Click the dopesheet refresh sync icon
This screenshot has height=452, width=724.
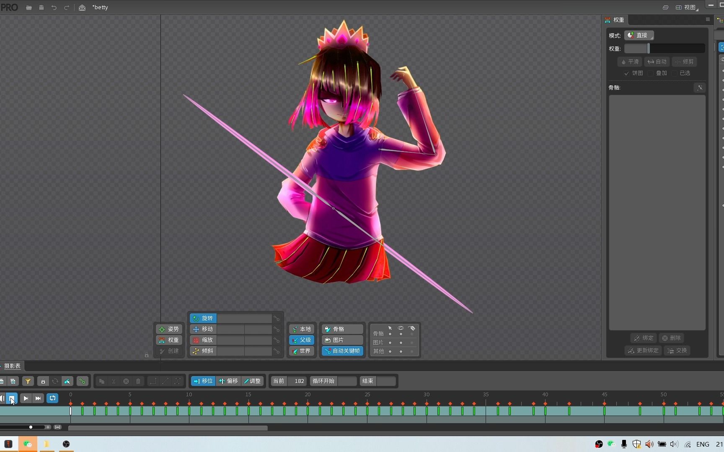[55, 381]
